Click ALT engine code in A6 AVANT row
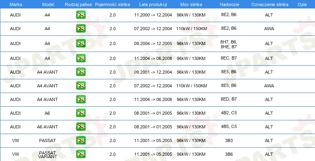 (x=269, y=127)
